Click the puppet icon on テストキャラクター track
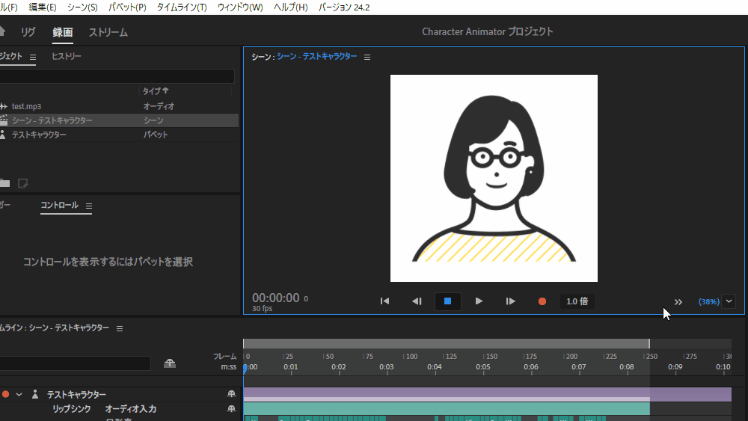This screenshot has height=421, width=748. (x=35, y=394)
